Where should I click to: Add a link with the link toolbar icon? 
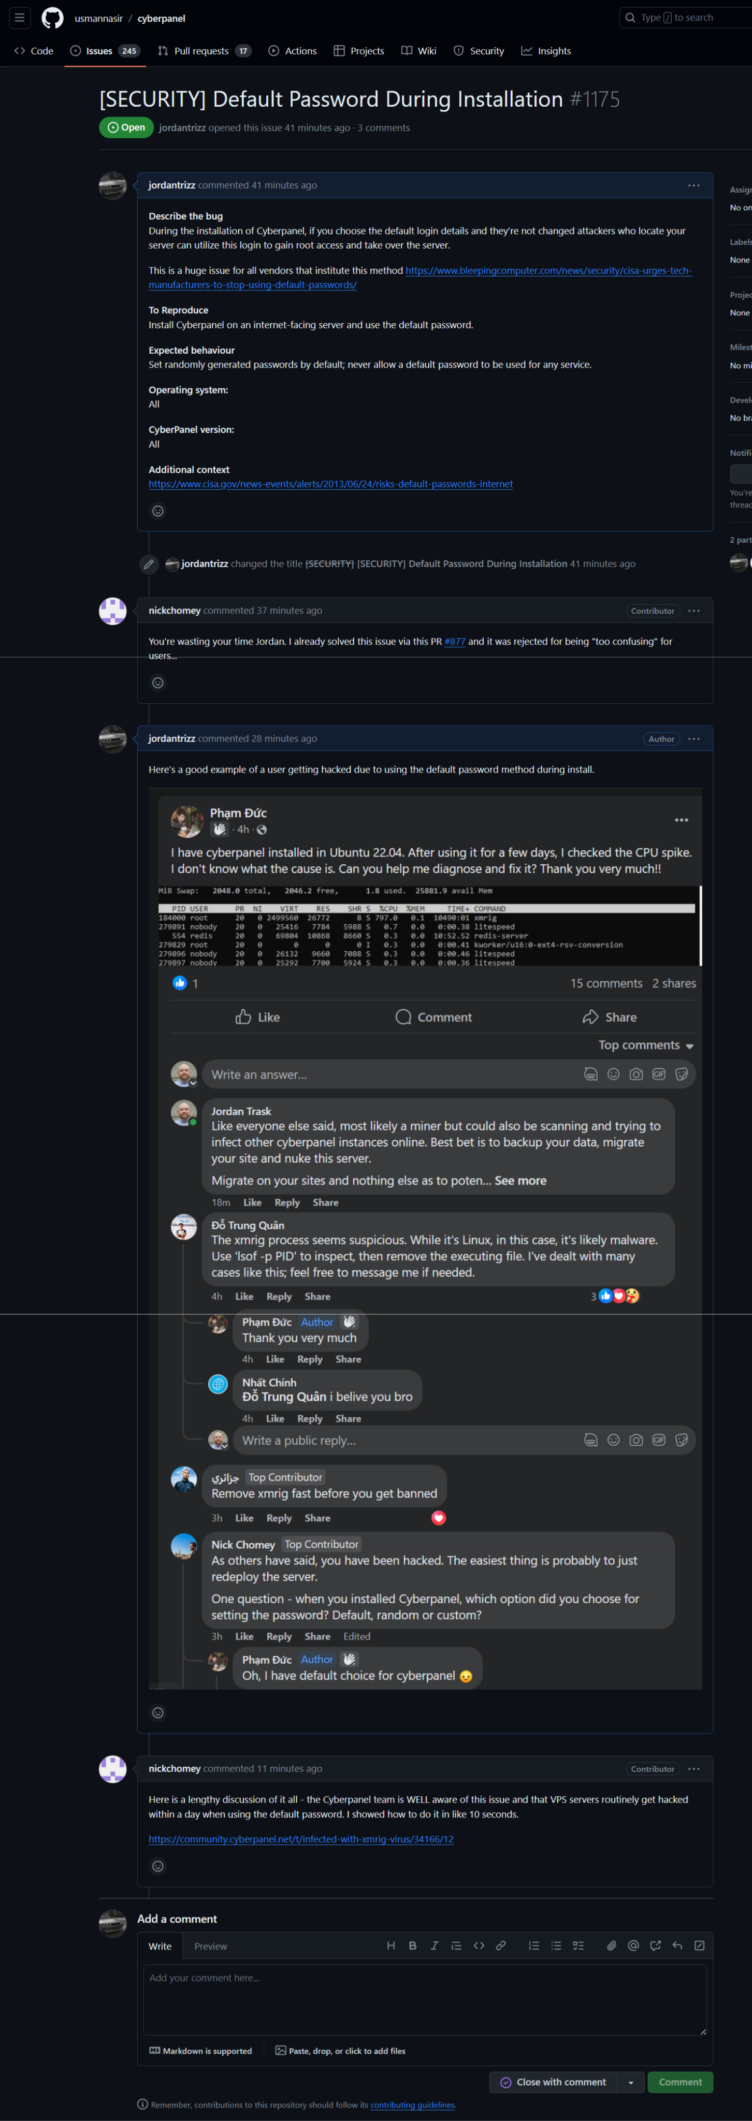pyautogui.click(x=501, y=1945)
